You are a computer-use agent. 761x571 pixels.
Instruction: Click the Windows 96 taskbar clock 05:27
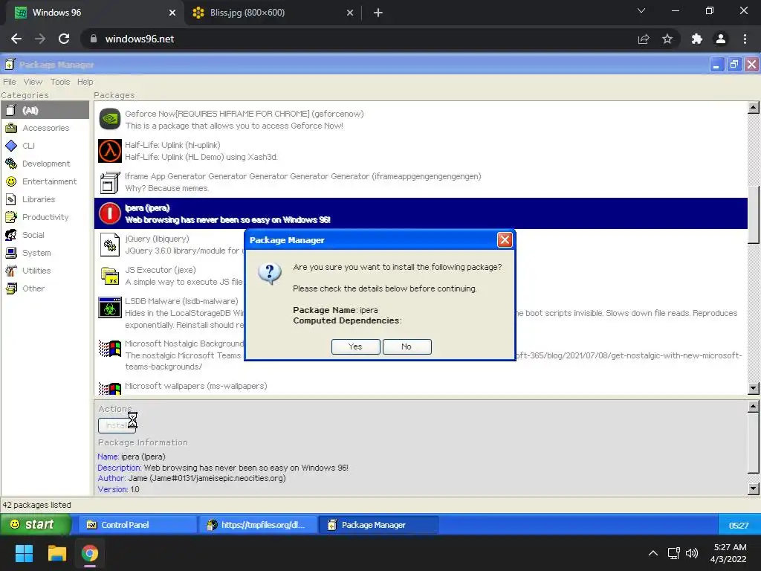(739, 526)
